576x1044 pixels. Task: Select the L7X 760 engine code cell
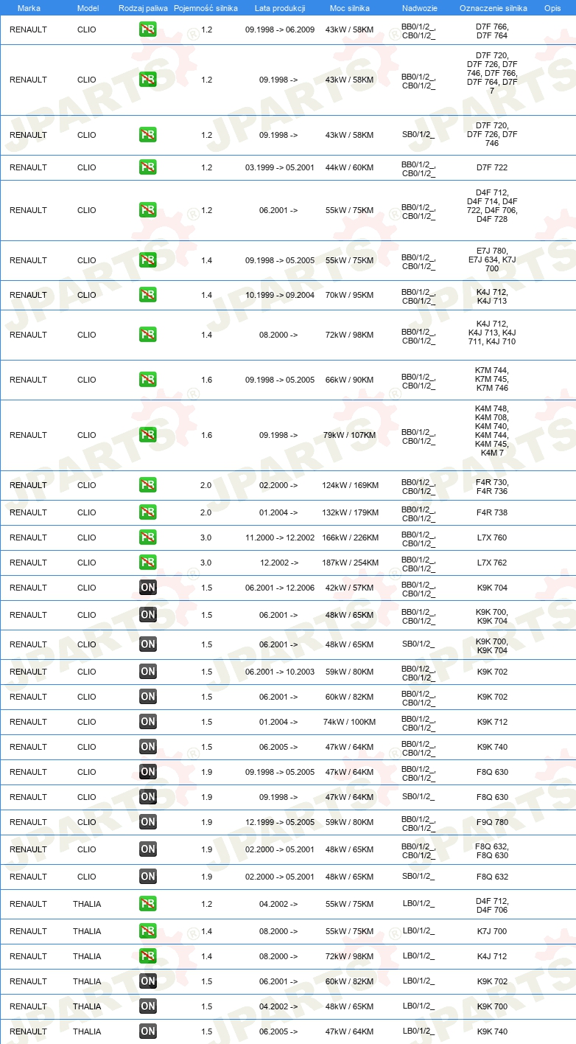(x=492, y=537)
